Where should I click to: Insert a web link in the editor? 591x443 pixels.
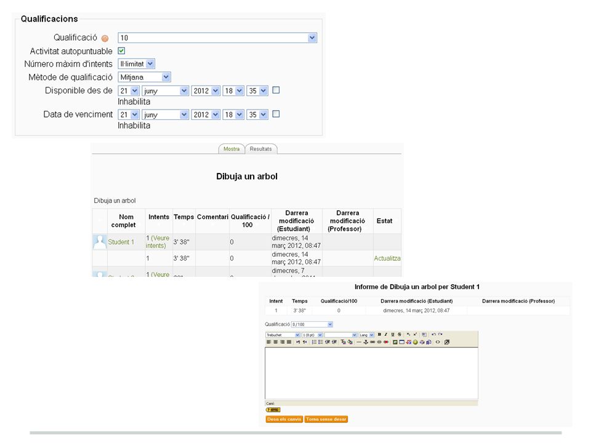click(372, 342)
